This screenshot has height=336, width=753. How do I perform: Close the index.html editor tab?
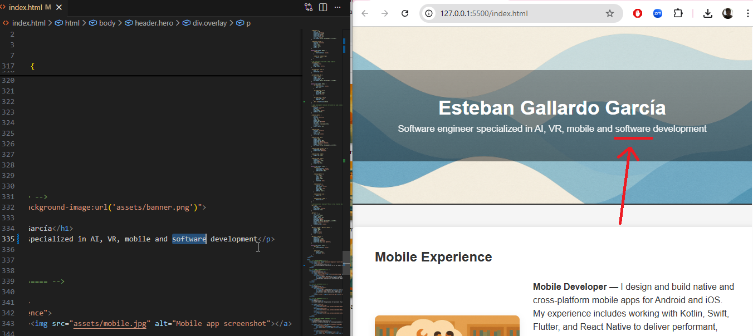[x=58, y=7]
